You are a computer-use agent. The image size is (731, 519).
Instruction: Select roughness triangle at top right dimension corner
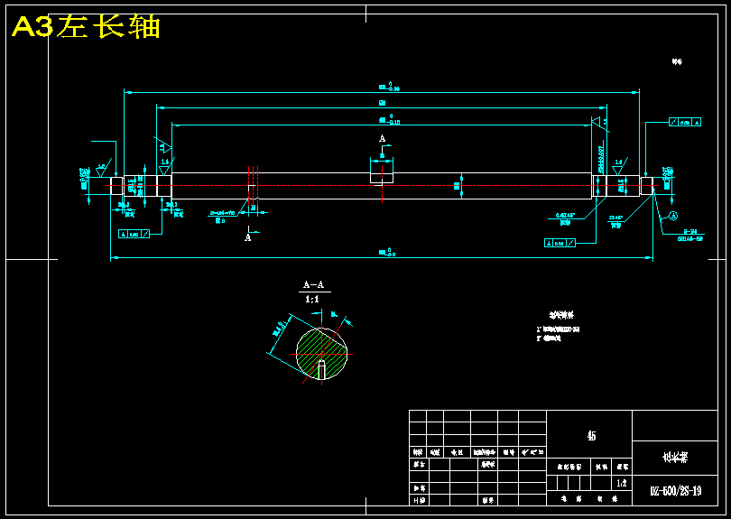[x=598, y=122]
